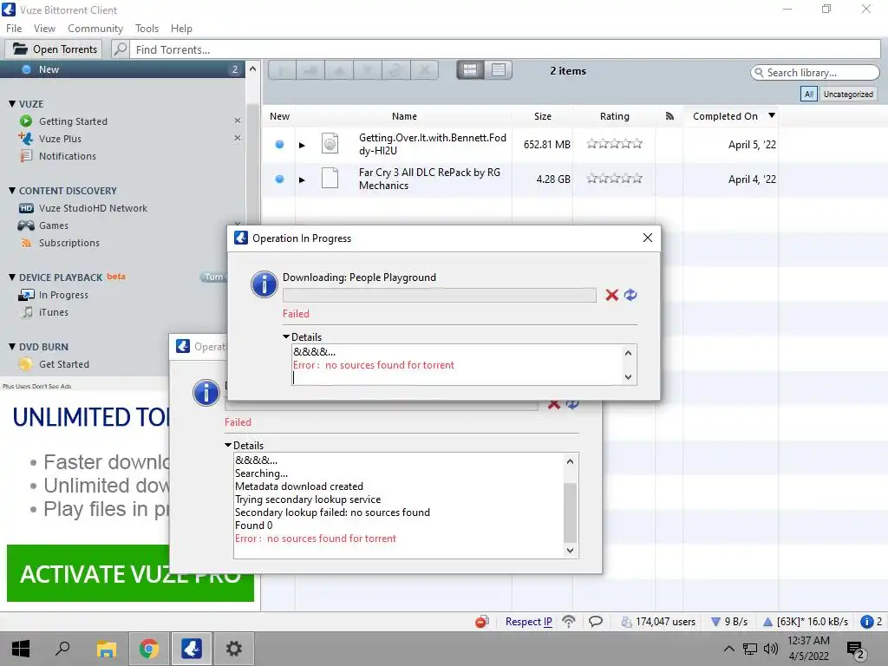
Task: Open the Community menu
Action: [x=95, y=29]
